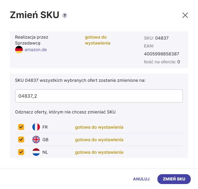Close the Zmień SKU dialog with X
Viewport: 198px width, 189px height.
tap(185, 15)
